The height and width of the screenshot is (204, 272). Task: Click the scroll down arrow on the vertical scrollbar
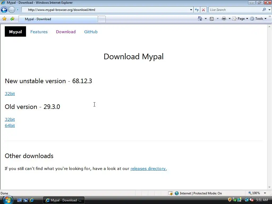click(x=269, y=187)
